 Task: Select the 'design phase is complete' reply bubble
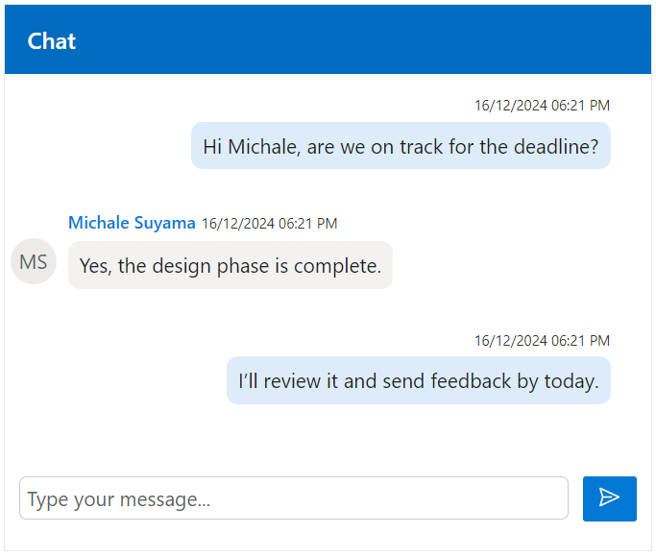pyautogui.click(x=230, y=265)
